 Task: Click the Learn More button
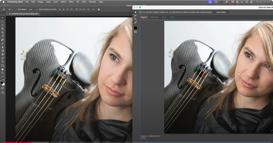tap(221, 12)
